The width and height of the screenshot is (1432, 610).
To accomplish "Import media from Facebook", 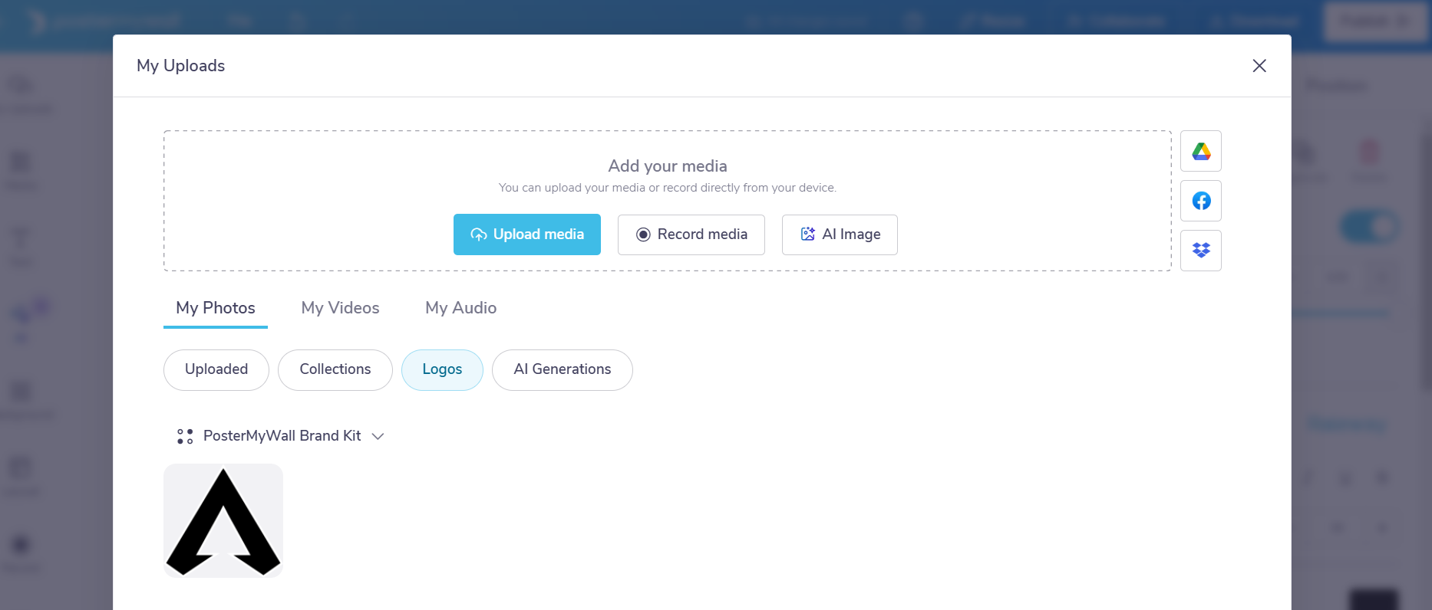I will [x=1201, y=201].
